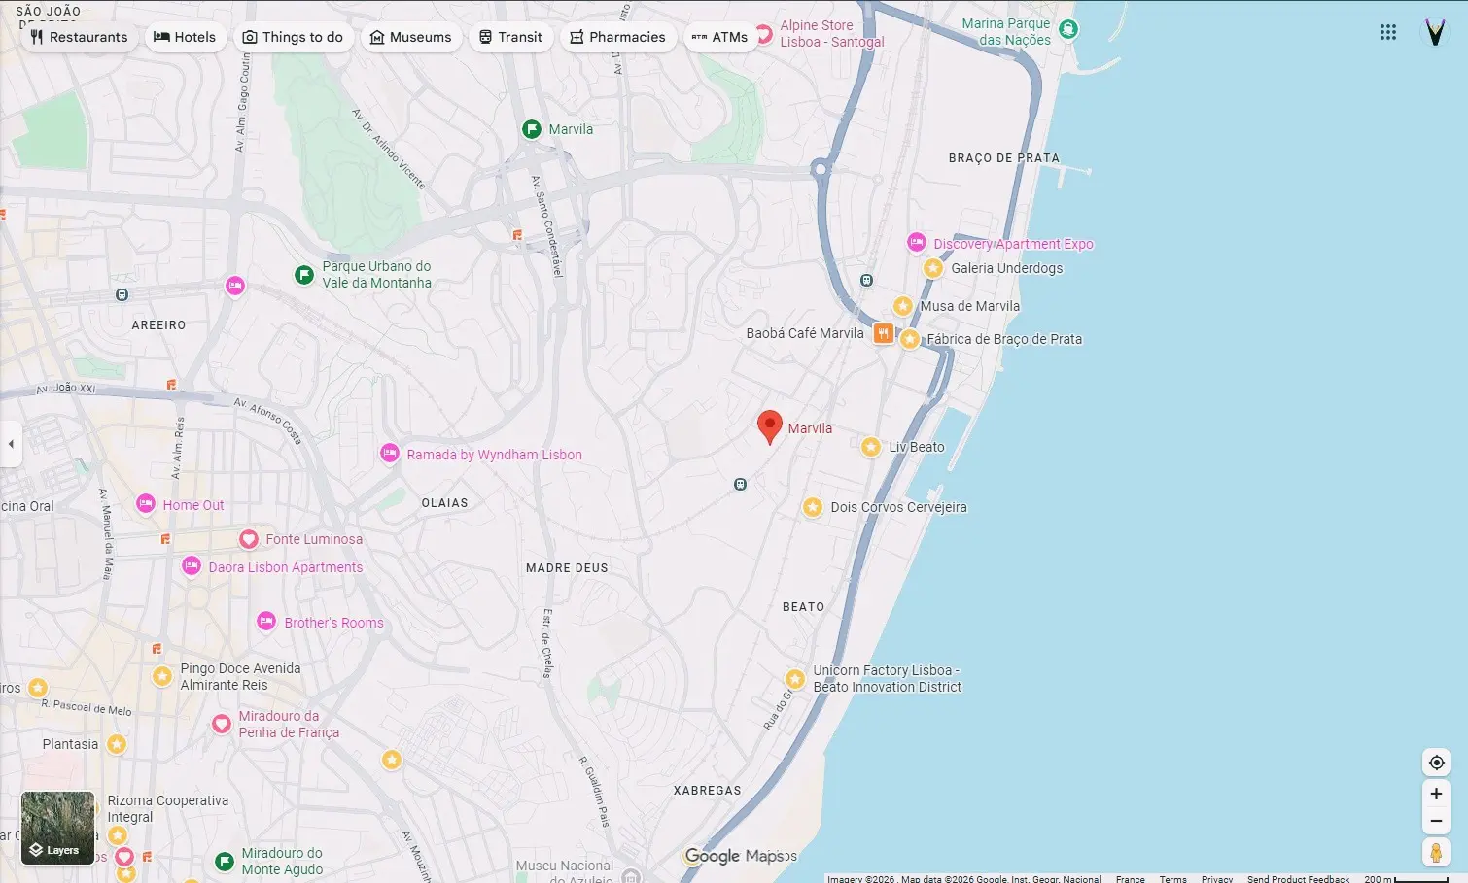This screenshot has width=1468, height=883.
Task: Expand the collapsed side panel arrow
Action: coord(11,444)
